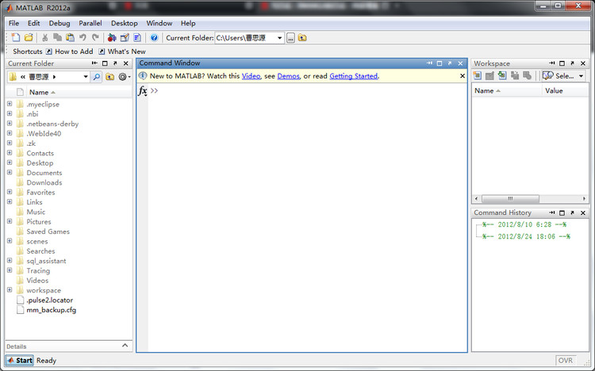Expand the Desktop folder node

pos(10,163)
